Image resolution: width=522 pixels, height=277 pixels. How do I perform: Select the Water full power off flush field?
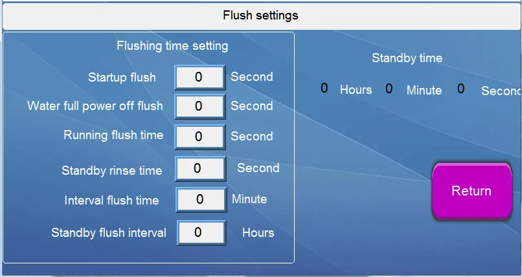pyautogui.click(x=199, y=106)
